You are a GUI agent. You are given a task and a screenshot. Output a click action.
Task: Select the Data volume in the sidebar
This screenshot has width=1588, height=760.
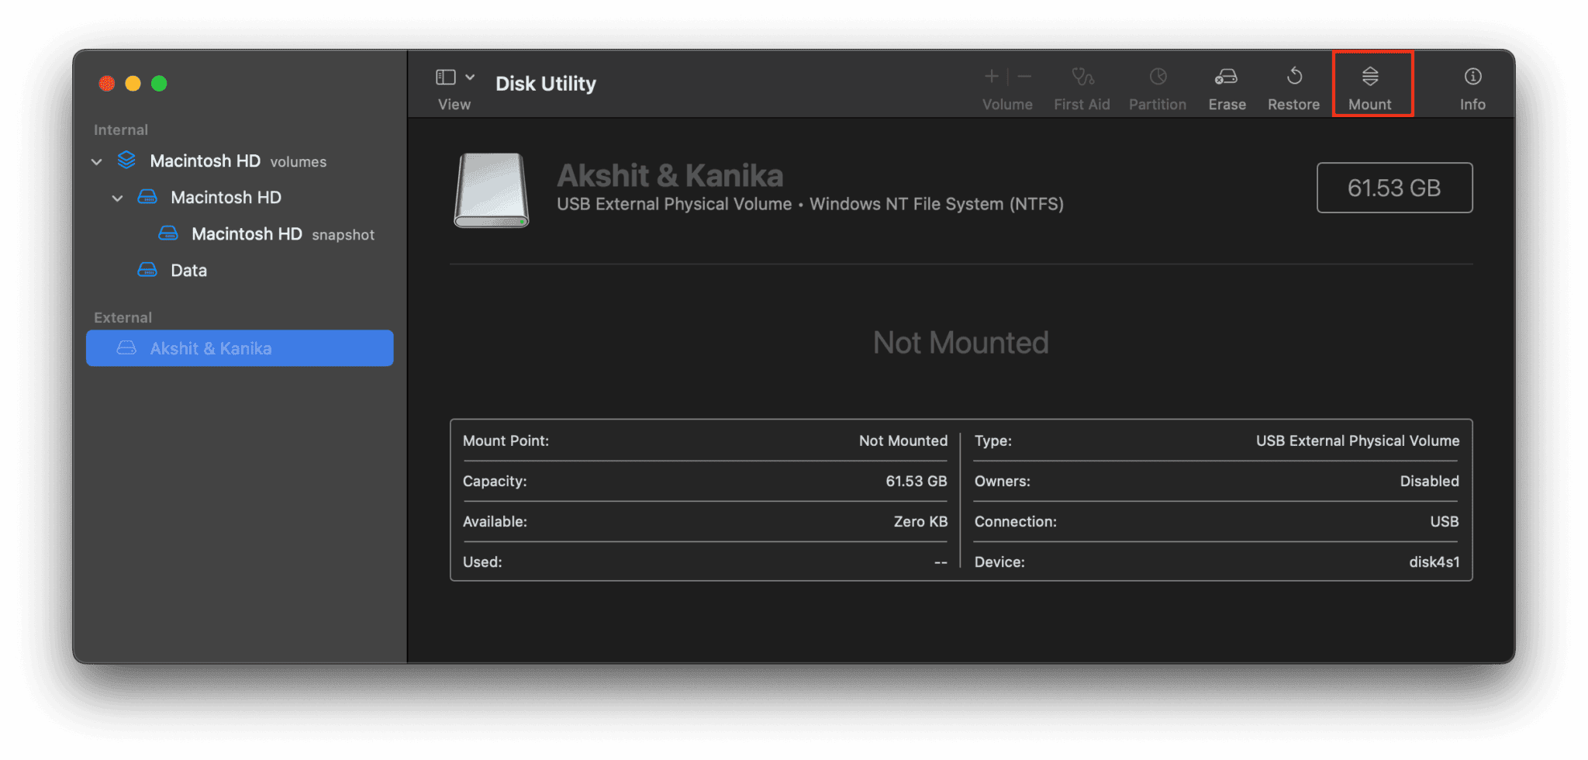tap(188, 270)
